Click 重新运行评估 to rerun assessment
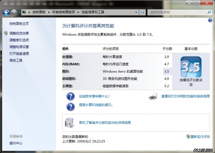This screenshot has width=215, height=153. (x=200, y=137)
